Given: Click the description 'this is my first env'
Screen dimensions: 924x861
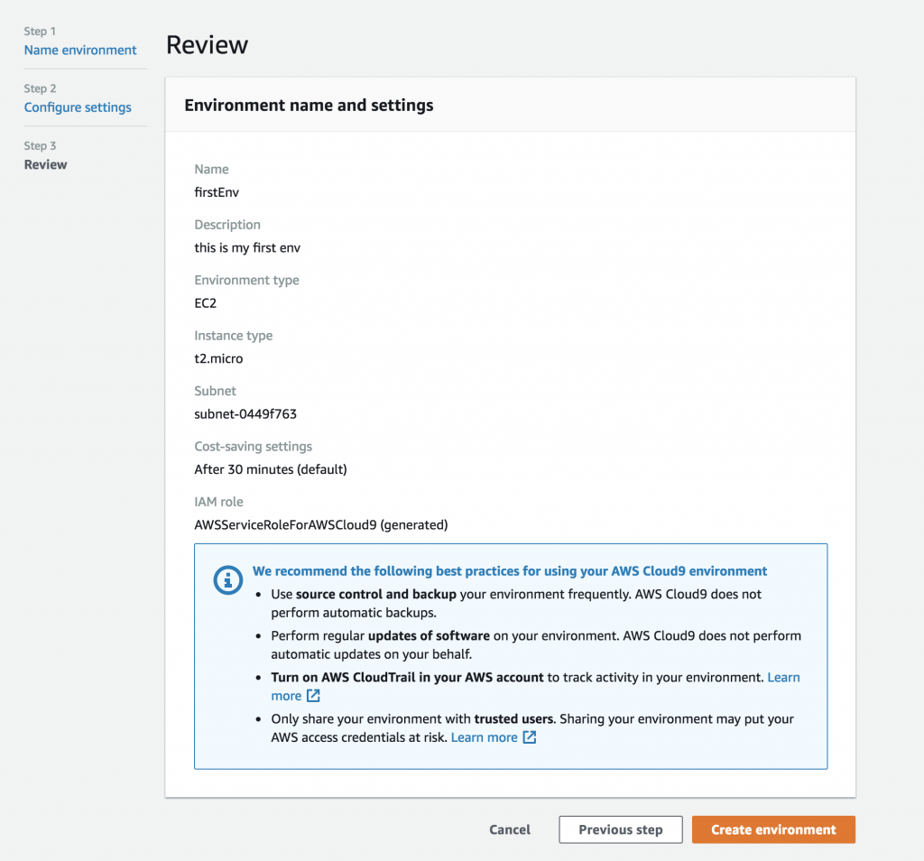Looking at the screenshot, I should click(247, 247).
